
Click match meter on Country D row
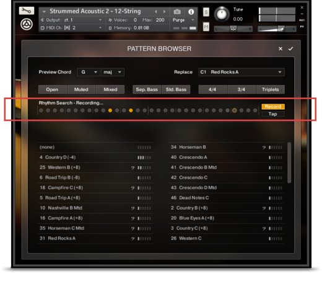pyautogui.click(x=144, y=158)
